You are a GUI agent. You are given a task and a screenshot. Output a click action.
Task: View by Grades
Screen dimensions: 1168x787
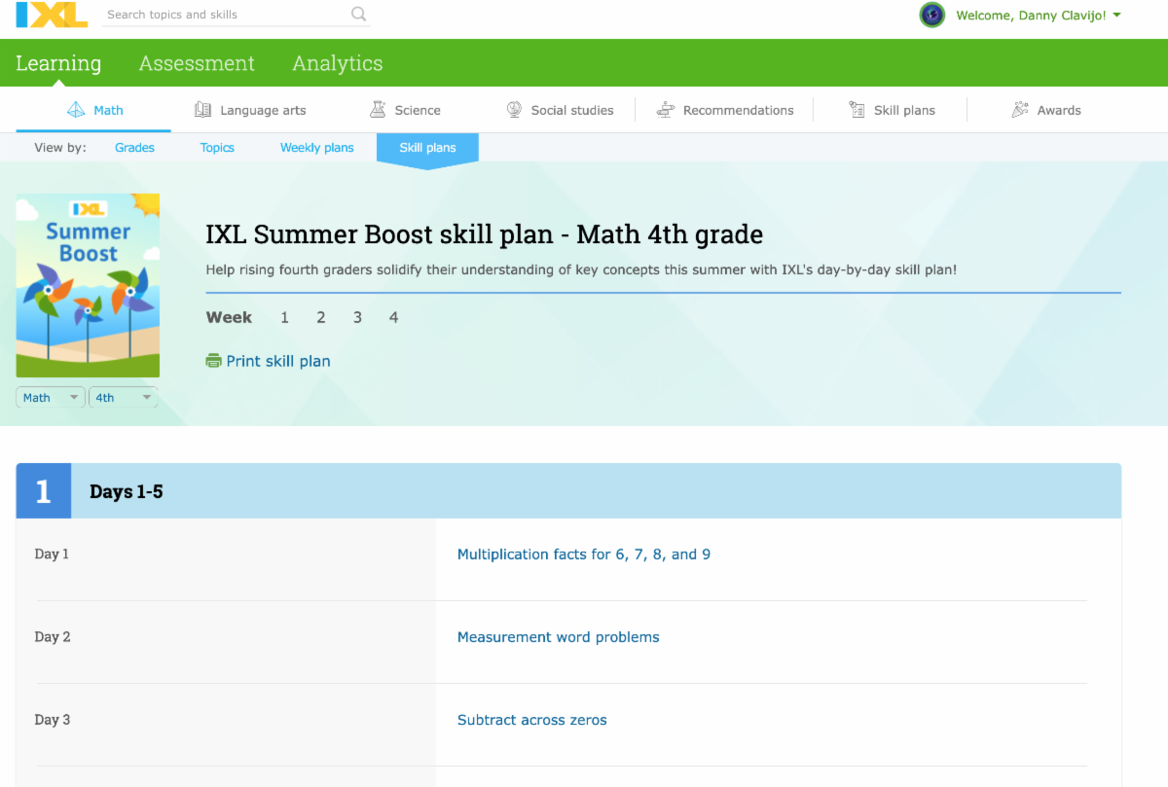point(134,148)
